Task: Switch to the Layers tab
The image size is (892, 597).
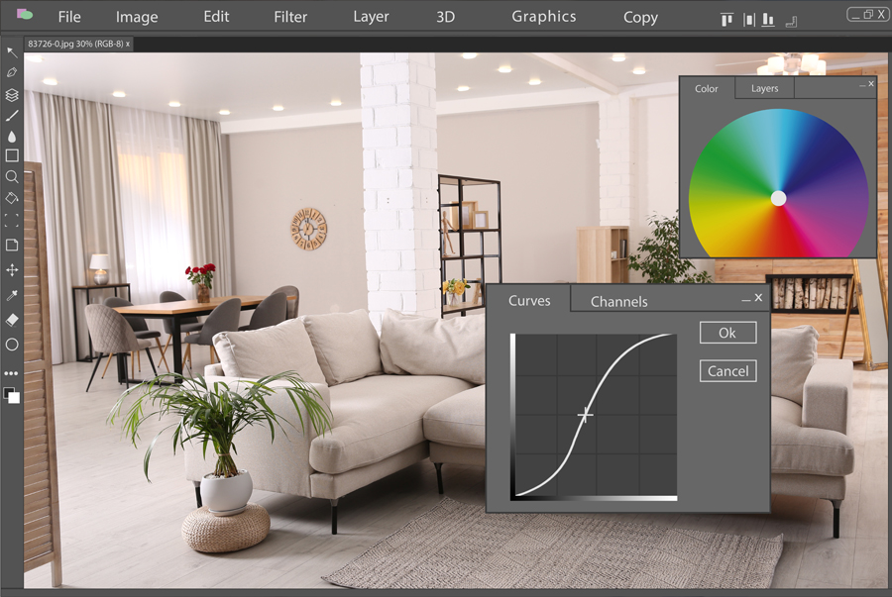Action: [x=764, y=88]
